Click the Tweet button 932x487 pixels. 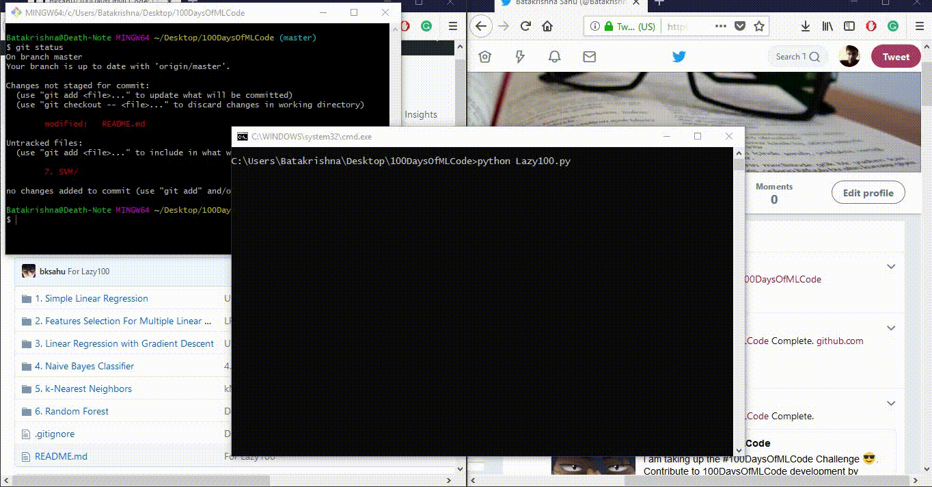pyautogui.click(x=896, y=57)
